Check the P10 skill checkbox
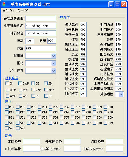 [x=106, y=107]
